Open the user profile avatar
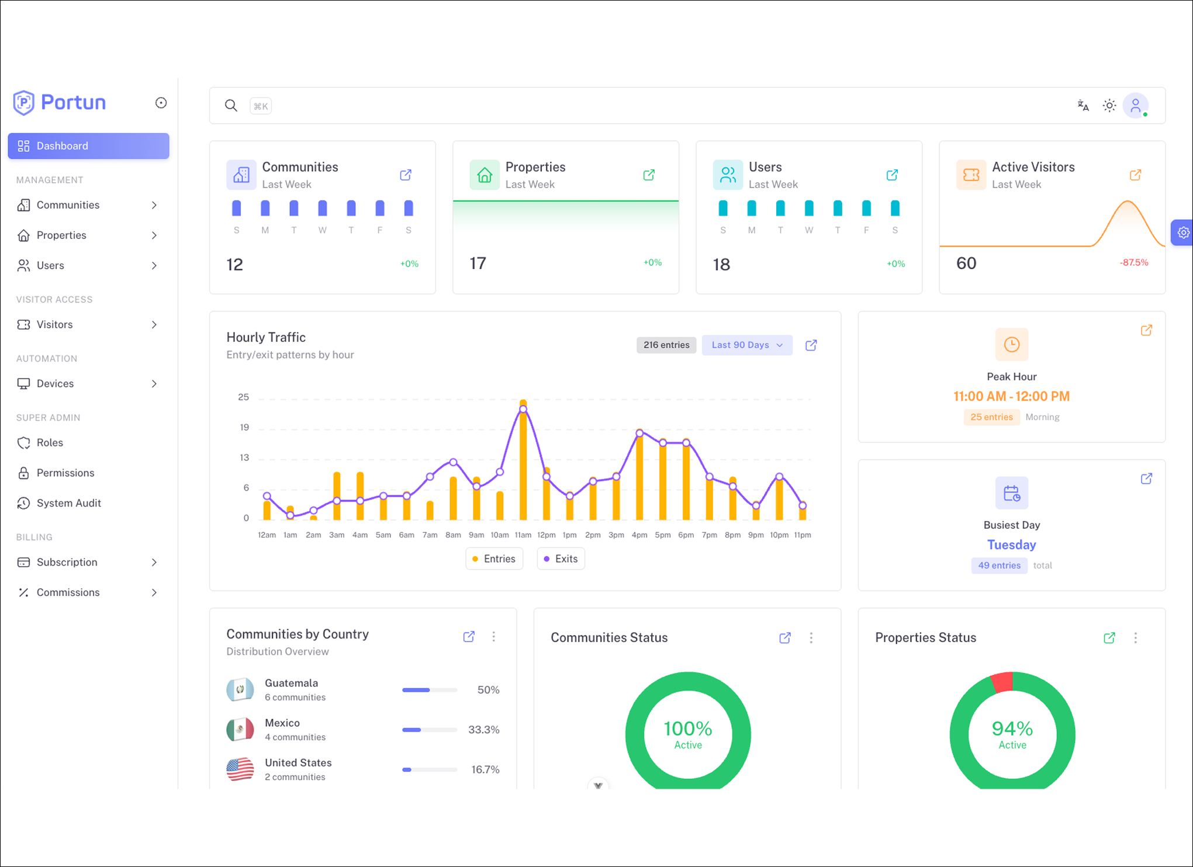1193x867 pixels. 1136,106
